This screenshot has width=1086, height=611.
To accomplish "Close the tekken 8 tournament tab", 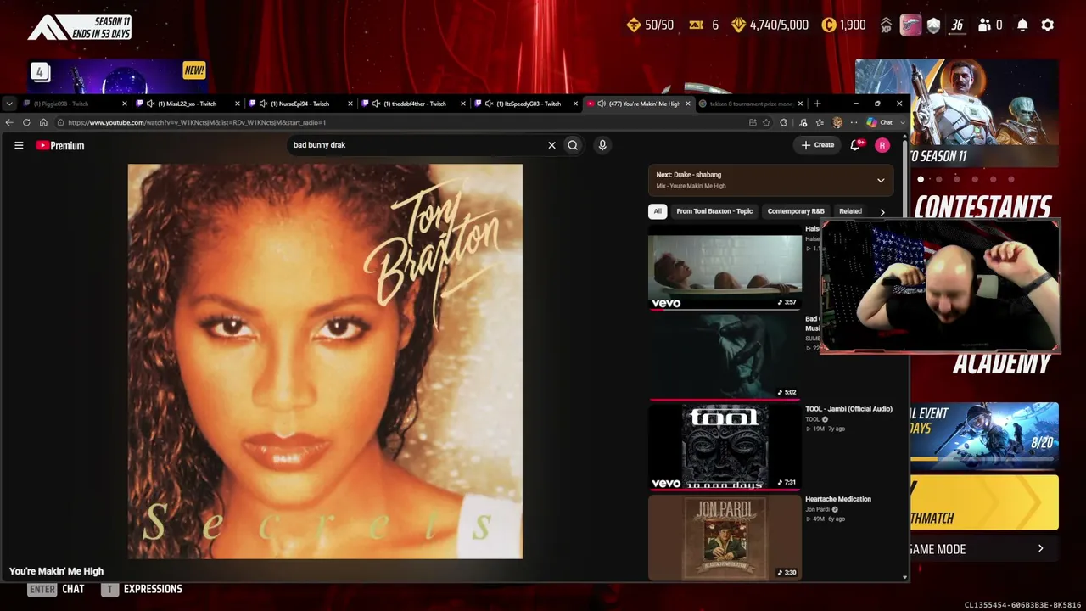I will point(800,104).
